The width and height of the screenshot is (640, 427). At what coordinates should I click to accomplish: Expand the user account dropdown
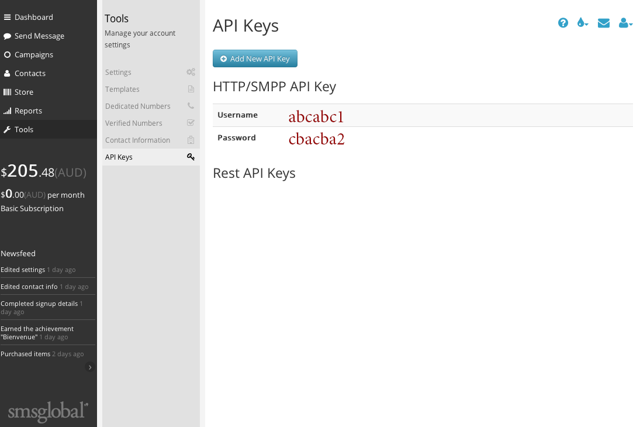(x=625, y=23)
